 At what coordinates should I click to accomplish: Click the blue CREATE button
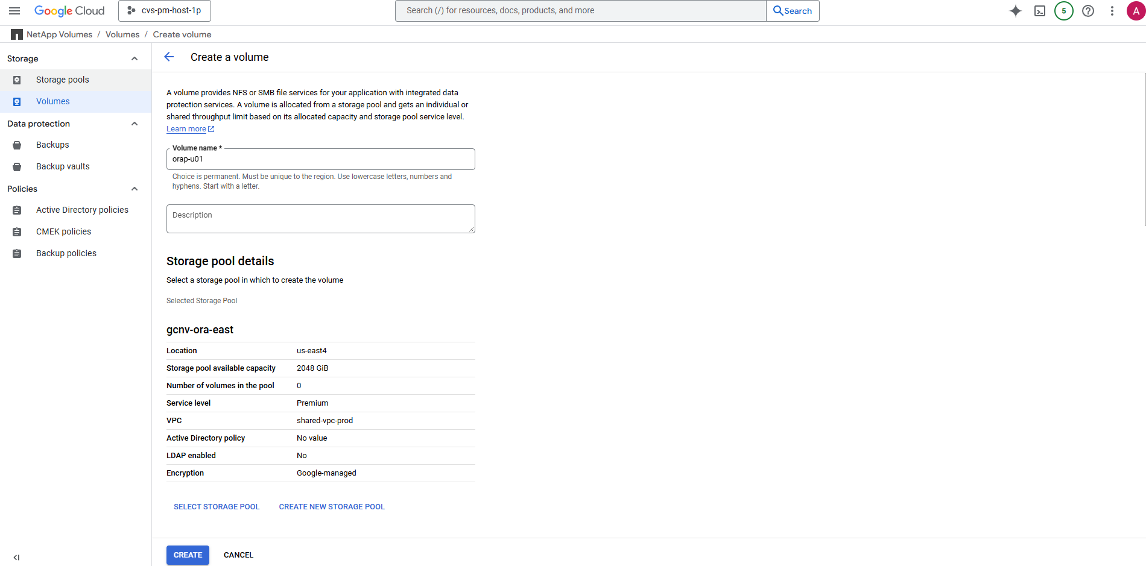(188, 555)
